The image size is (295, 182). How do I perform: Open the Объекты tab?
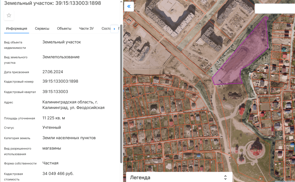click(64, 28)
